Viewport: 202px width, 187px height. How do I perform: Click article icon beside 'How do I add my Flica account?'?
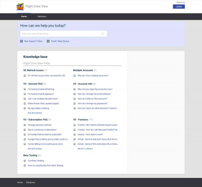pos(75,99)
